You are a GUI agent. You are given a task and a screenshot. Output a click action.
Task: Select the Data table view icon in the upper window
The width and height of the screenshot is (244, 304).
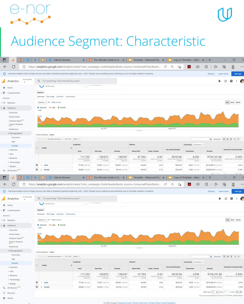[224, 139]
